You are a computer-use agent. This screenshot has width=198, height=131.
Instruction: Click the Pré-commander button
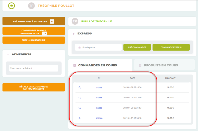tap(137, 47)
